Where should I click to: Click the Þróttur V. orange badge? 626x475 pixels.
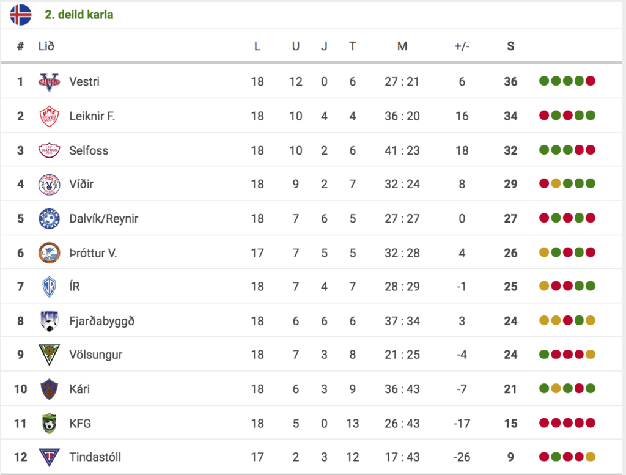[49, 252]
